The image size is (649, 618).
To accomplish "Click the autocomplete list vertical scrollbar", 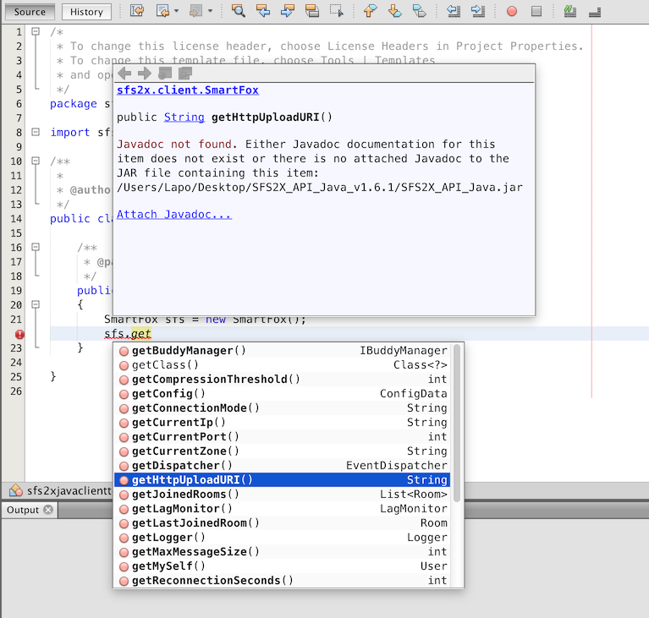I will click(x=457, y=423).
